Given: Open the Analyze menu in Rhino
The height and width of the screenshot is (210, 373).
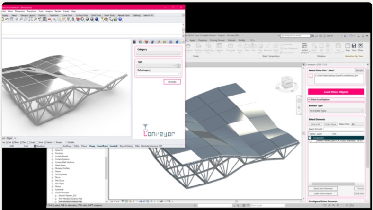Looking at the screenshot, I should (x=49, y=11).
